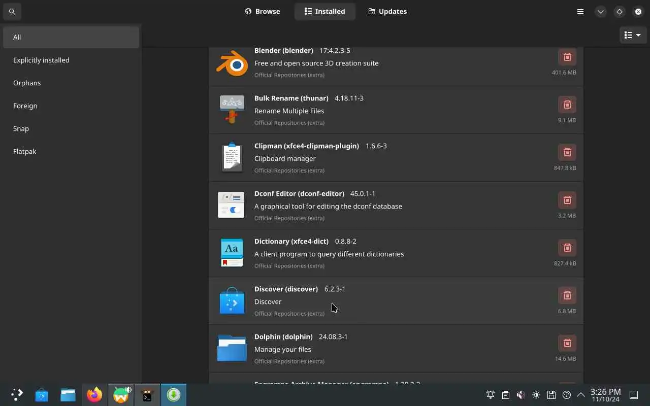Click 'Rename Multiple Files' description
The width and height of the screenshot is (650, 406).
289,111
